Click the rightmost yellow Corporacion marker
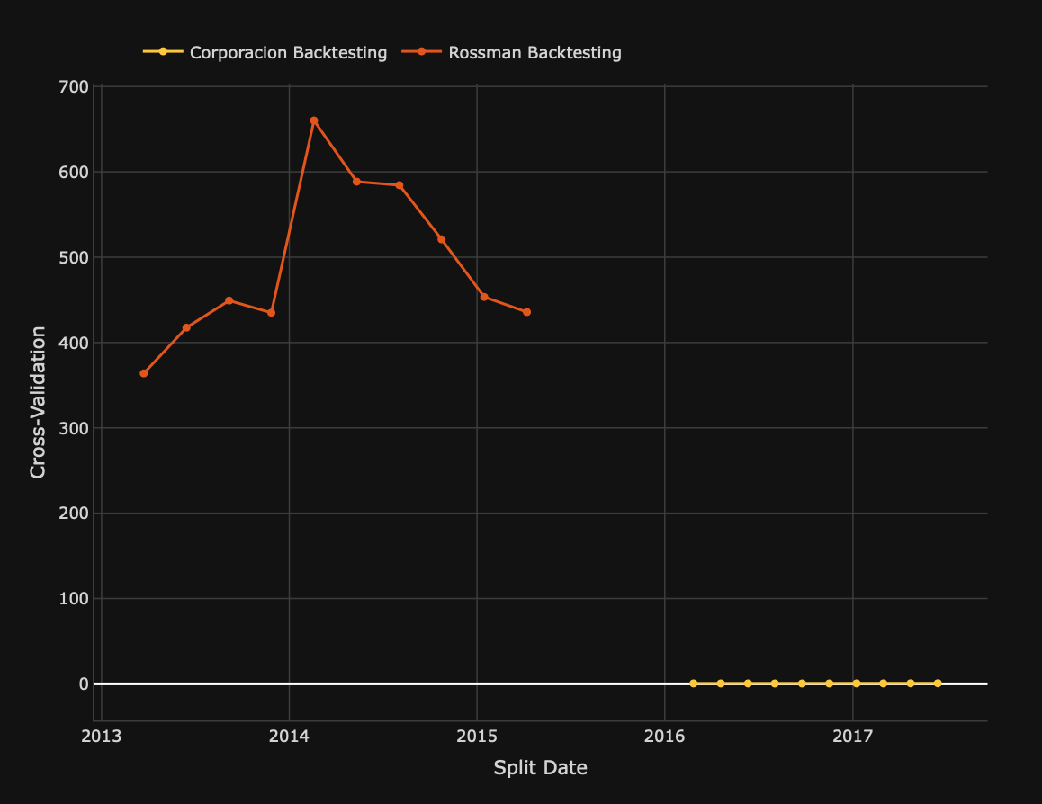1042x804 pixels. 938,683
